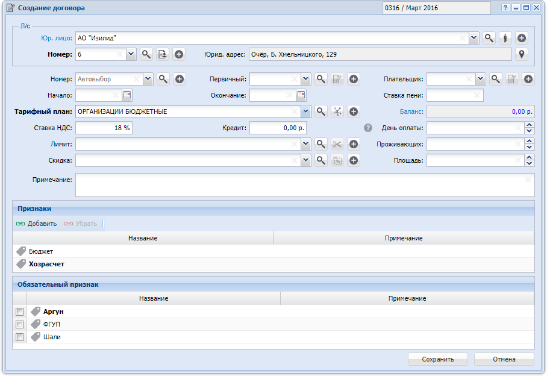547x376 pixels.
Task: Focus the Примечание text area
Action: pyautogui.click(x=305, y=185)
